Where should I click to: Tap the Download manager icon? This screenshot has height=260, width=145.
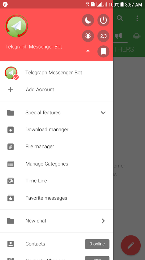(x=11, y=130)
